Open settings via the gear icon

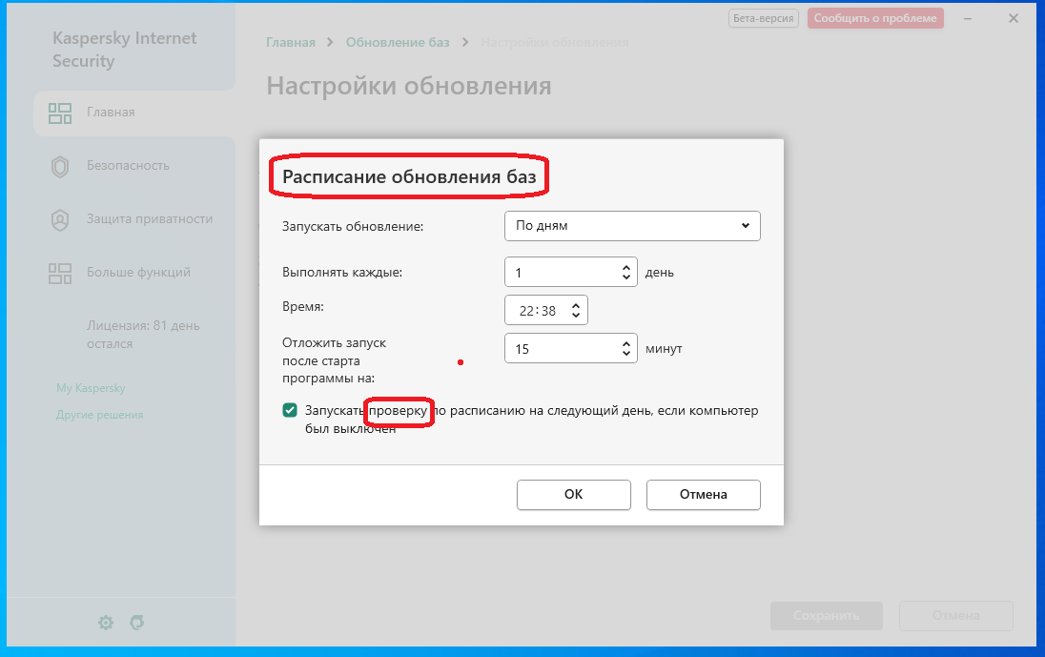tap(106, 623)
